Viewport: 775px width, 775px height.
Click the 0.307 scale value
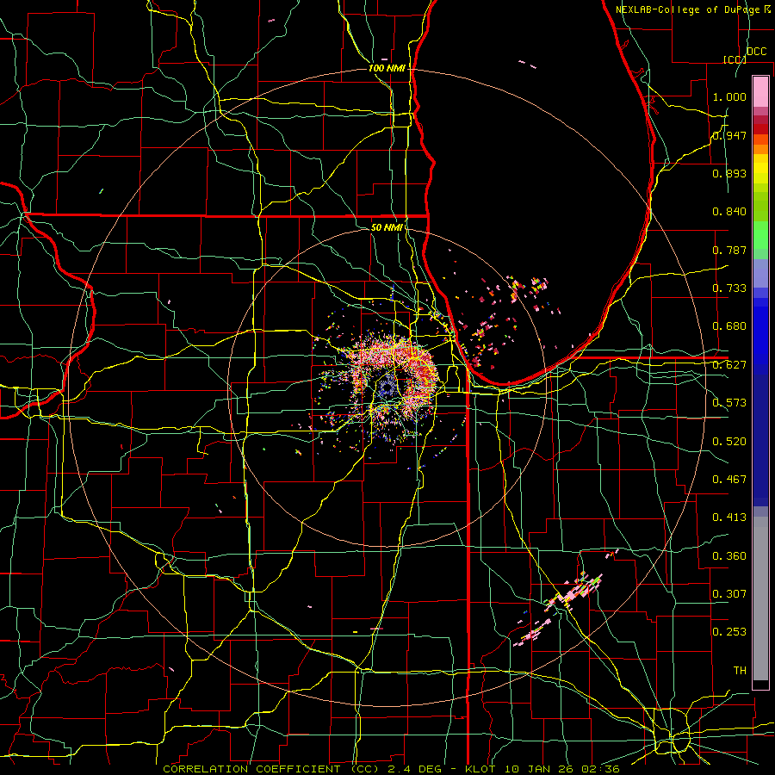[729, 594]
